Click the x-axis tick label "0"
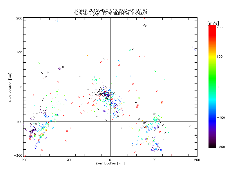Screen dimensions: 232x174 110,160
